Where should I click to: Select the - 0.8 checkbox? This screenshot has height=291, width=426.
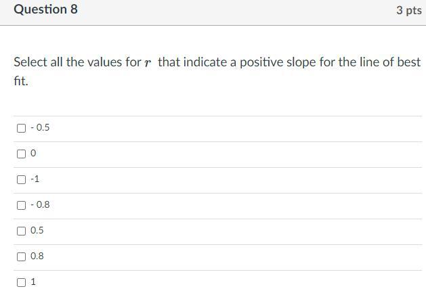click(x=22, y=205)
